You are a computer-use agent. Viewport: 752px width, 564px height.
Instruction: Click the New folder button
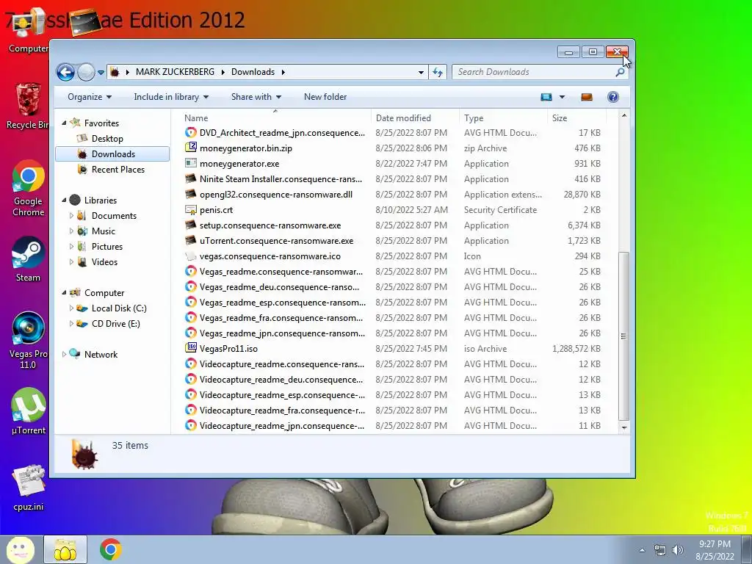tap(325, 97)
